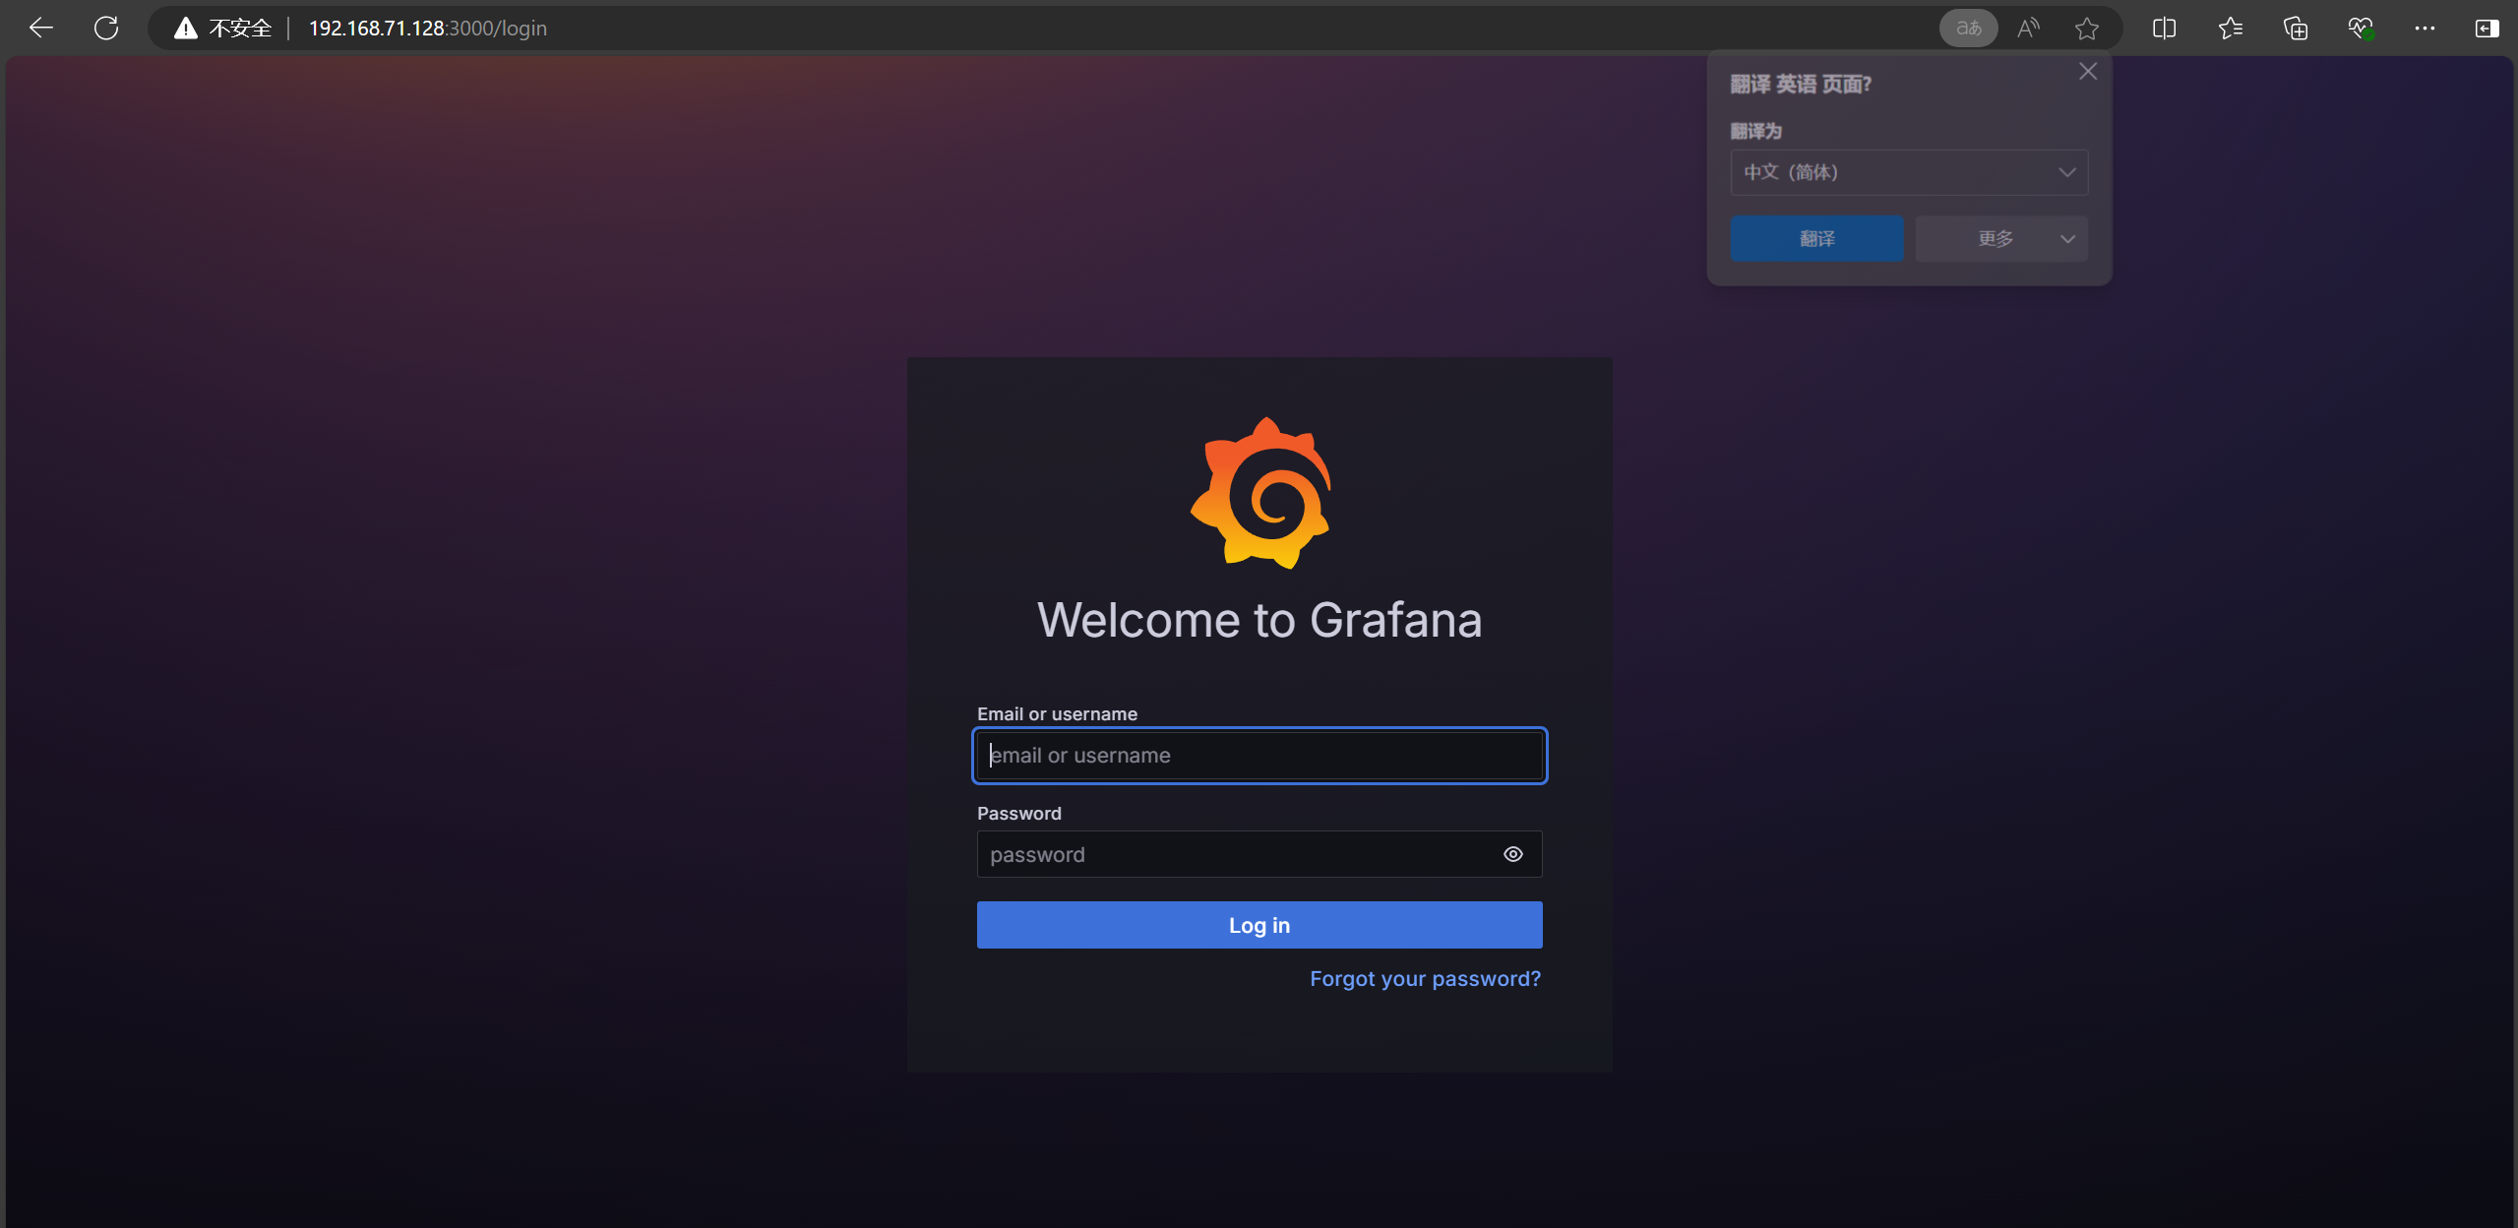Open the target language dropdown
This screenshot has width=2518, height=1228.
(x=1909, y=172)
